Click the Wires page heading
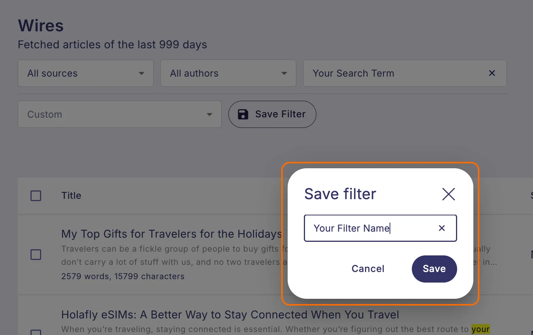Viewport: 533px width, 335px height. coord(41,26)
